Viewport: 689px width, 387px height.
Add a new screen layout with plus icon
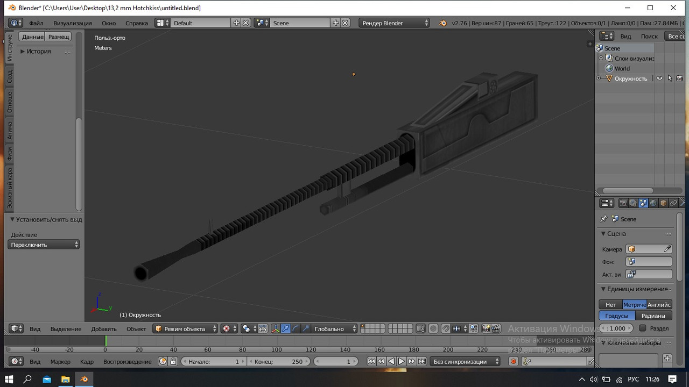pyautogui.click(x=236, y=23)
